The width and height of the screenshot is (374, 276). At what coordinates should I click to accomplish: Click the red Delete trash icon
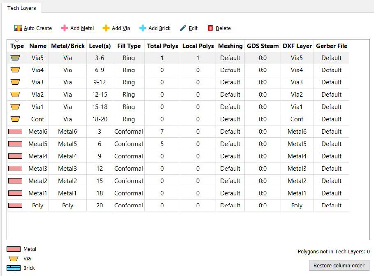[x=210, y=28]
